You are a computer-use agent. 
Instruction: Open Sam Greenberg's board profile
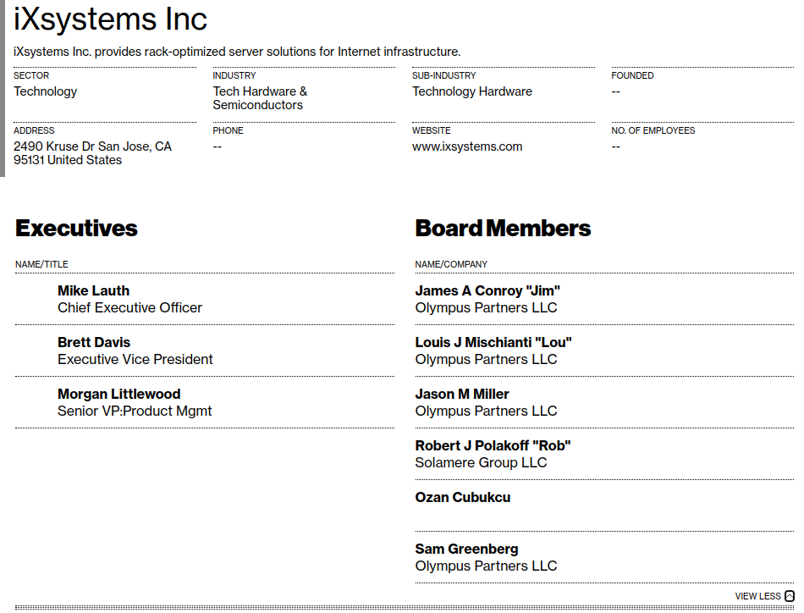(466, 549)
